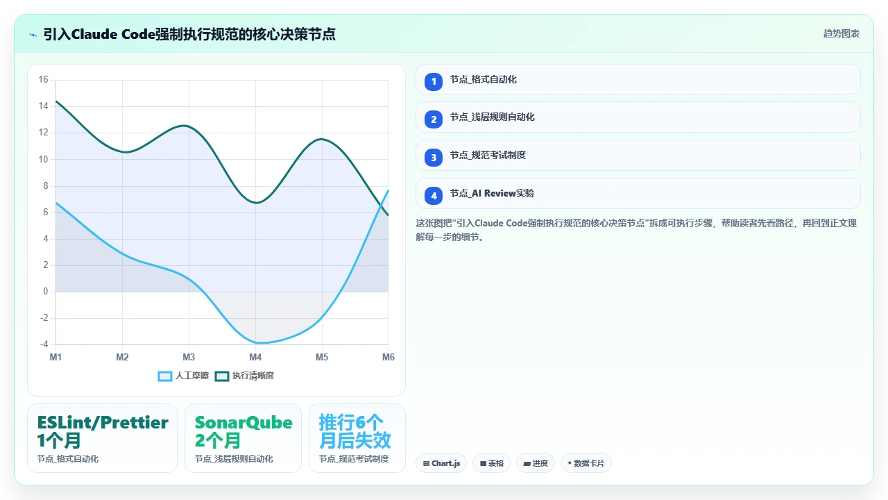Viewport: 888px width, 500px height.
Task: Click the M1 axis label
Action: tap(55, 357)
